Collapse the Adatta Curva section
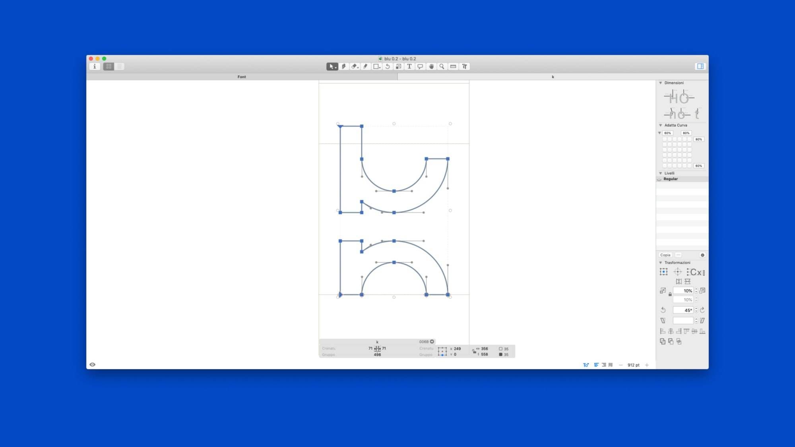Viewport: 795px width, 447px height. pyautogui.click(x=661, y=125)
